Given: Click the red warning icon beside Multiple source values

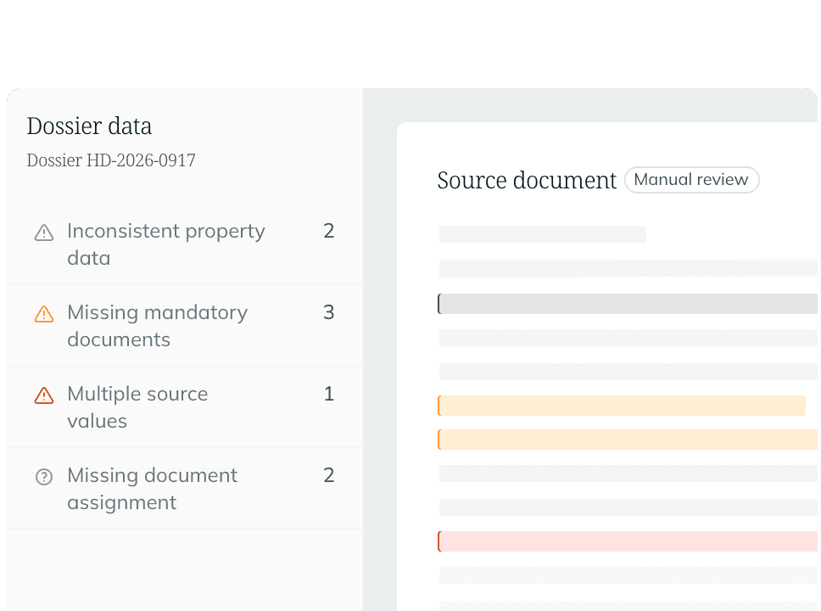Looking at the screenshot, I should (44, 395).
